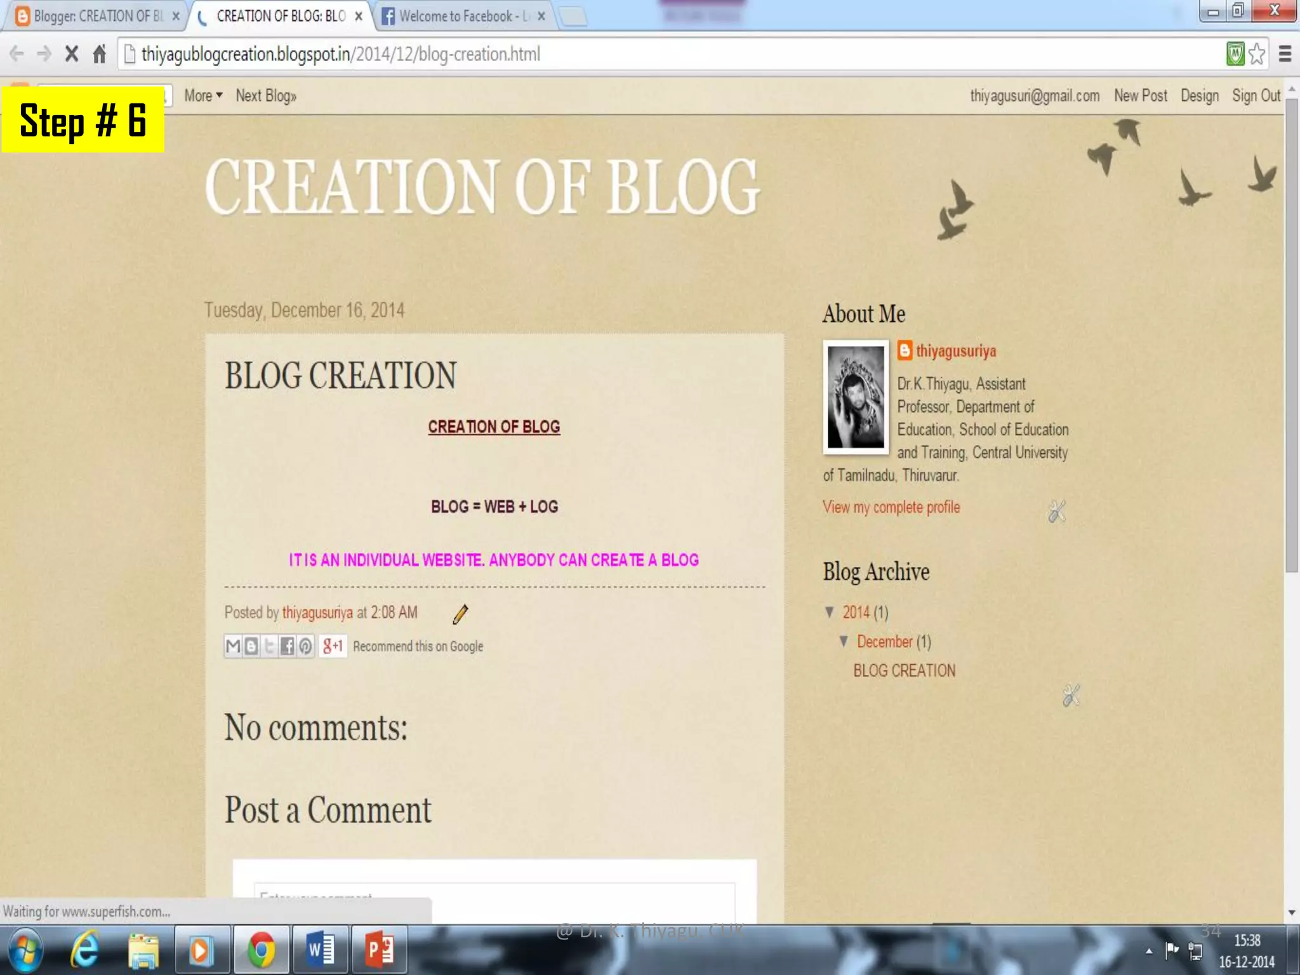Stop page loading with X button
This screenshot has height=975, width=1300.
tap(72, 54)
